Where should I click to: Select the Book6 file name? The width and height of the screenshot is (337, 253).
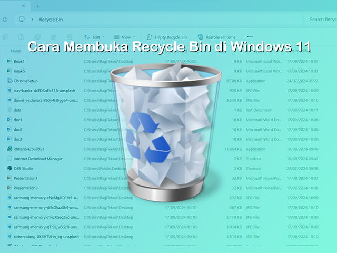tap(19, 71)
